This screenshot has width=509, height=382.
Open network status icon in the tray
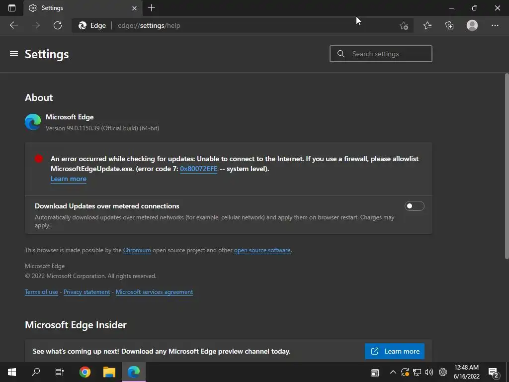tap(417, 372)
